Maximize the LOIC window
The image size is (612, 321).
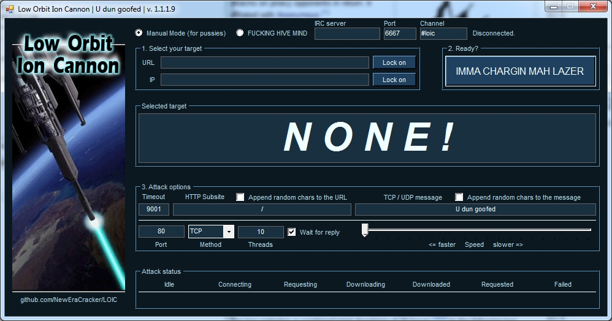(570, 7)
